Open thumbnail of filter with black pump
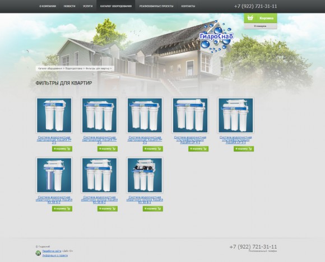Screen dimensions: 325x262 145,175
